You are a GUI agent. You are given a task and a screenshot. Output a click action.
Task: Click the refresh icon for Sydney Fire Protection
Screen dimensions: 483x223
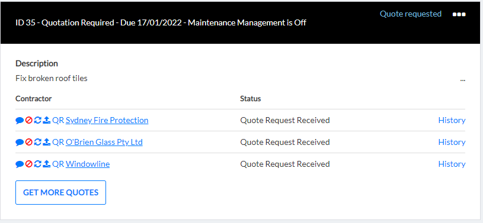(x=37, y=121)
